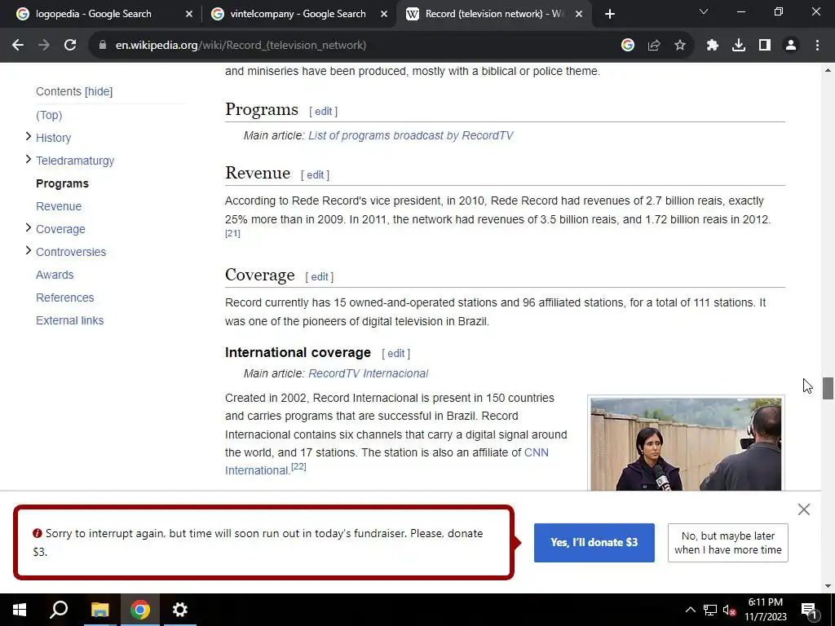Click the scrollbar up arrow

tap(828, 70)
